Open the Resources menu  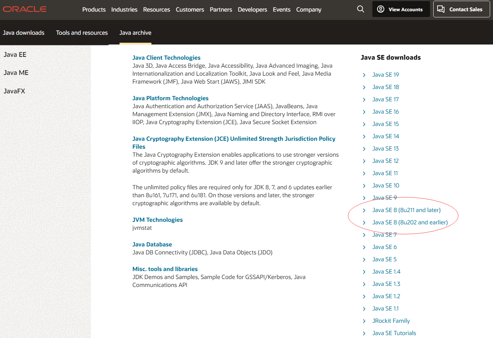point(156,9)
